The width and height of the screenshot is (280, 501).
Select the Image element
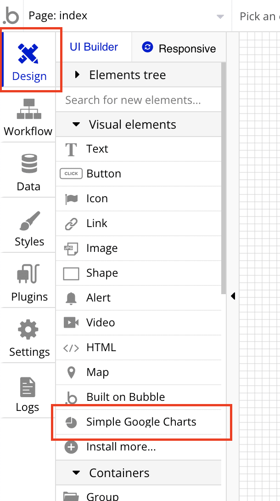pos(139,248)
